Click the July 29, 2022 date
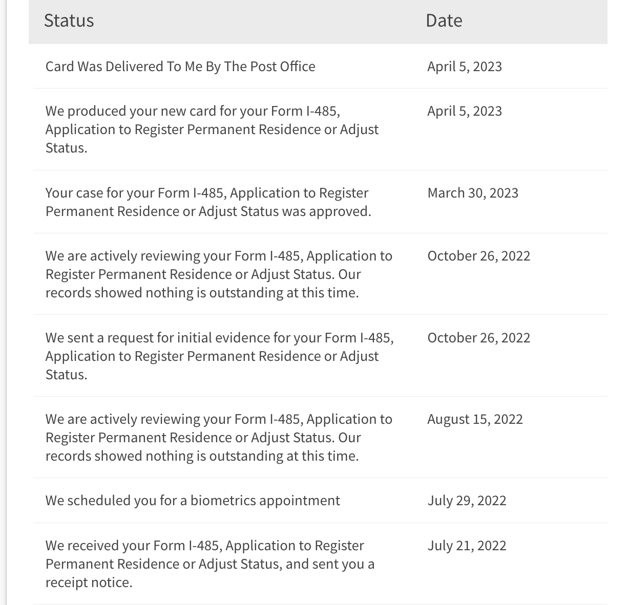This screenshot has height=605, width=627. pyautogui.click(x=467, y=501)
